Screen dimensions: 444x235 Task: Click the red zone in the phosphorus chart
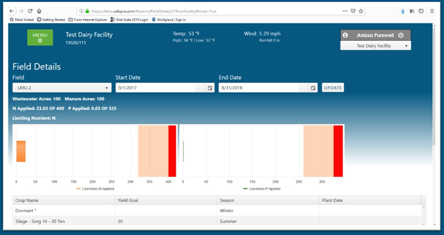pyautogui.click(x=338, y=151)
